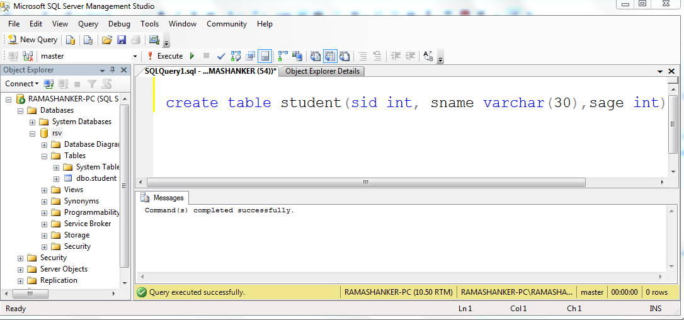Viewport: 684px width, 320px height.
Task: Click the Print icon
Action: tap(135, 40)
